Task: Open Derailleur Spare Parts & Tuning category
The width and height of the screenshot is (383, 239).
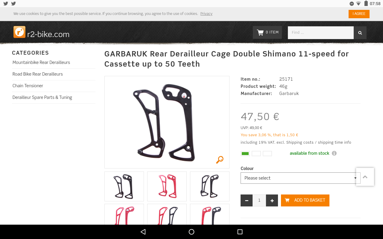Action: click(x=42, y=97)
